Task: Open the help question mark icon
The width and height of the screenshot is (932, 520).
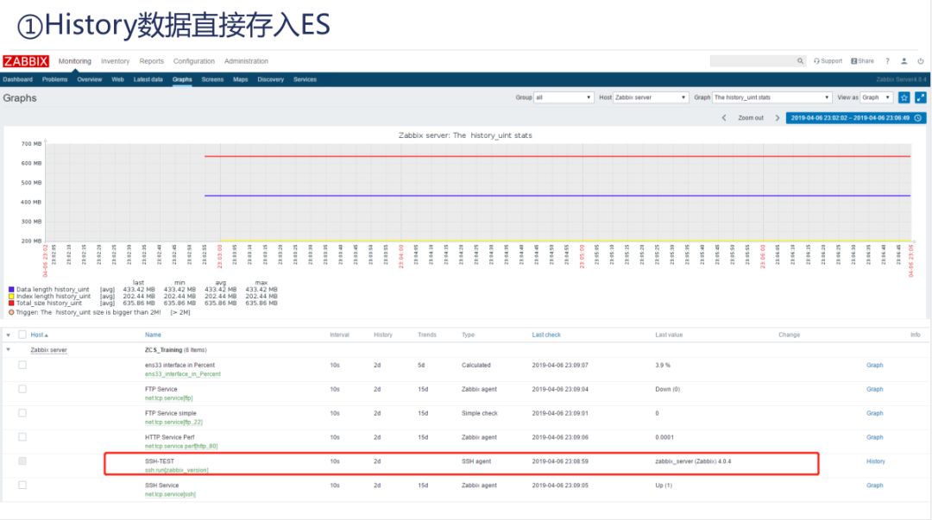Action: coord(887,60)
